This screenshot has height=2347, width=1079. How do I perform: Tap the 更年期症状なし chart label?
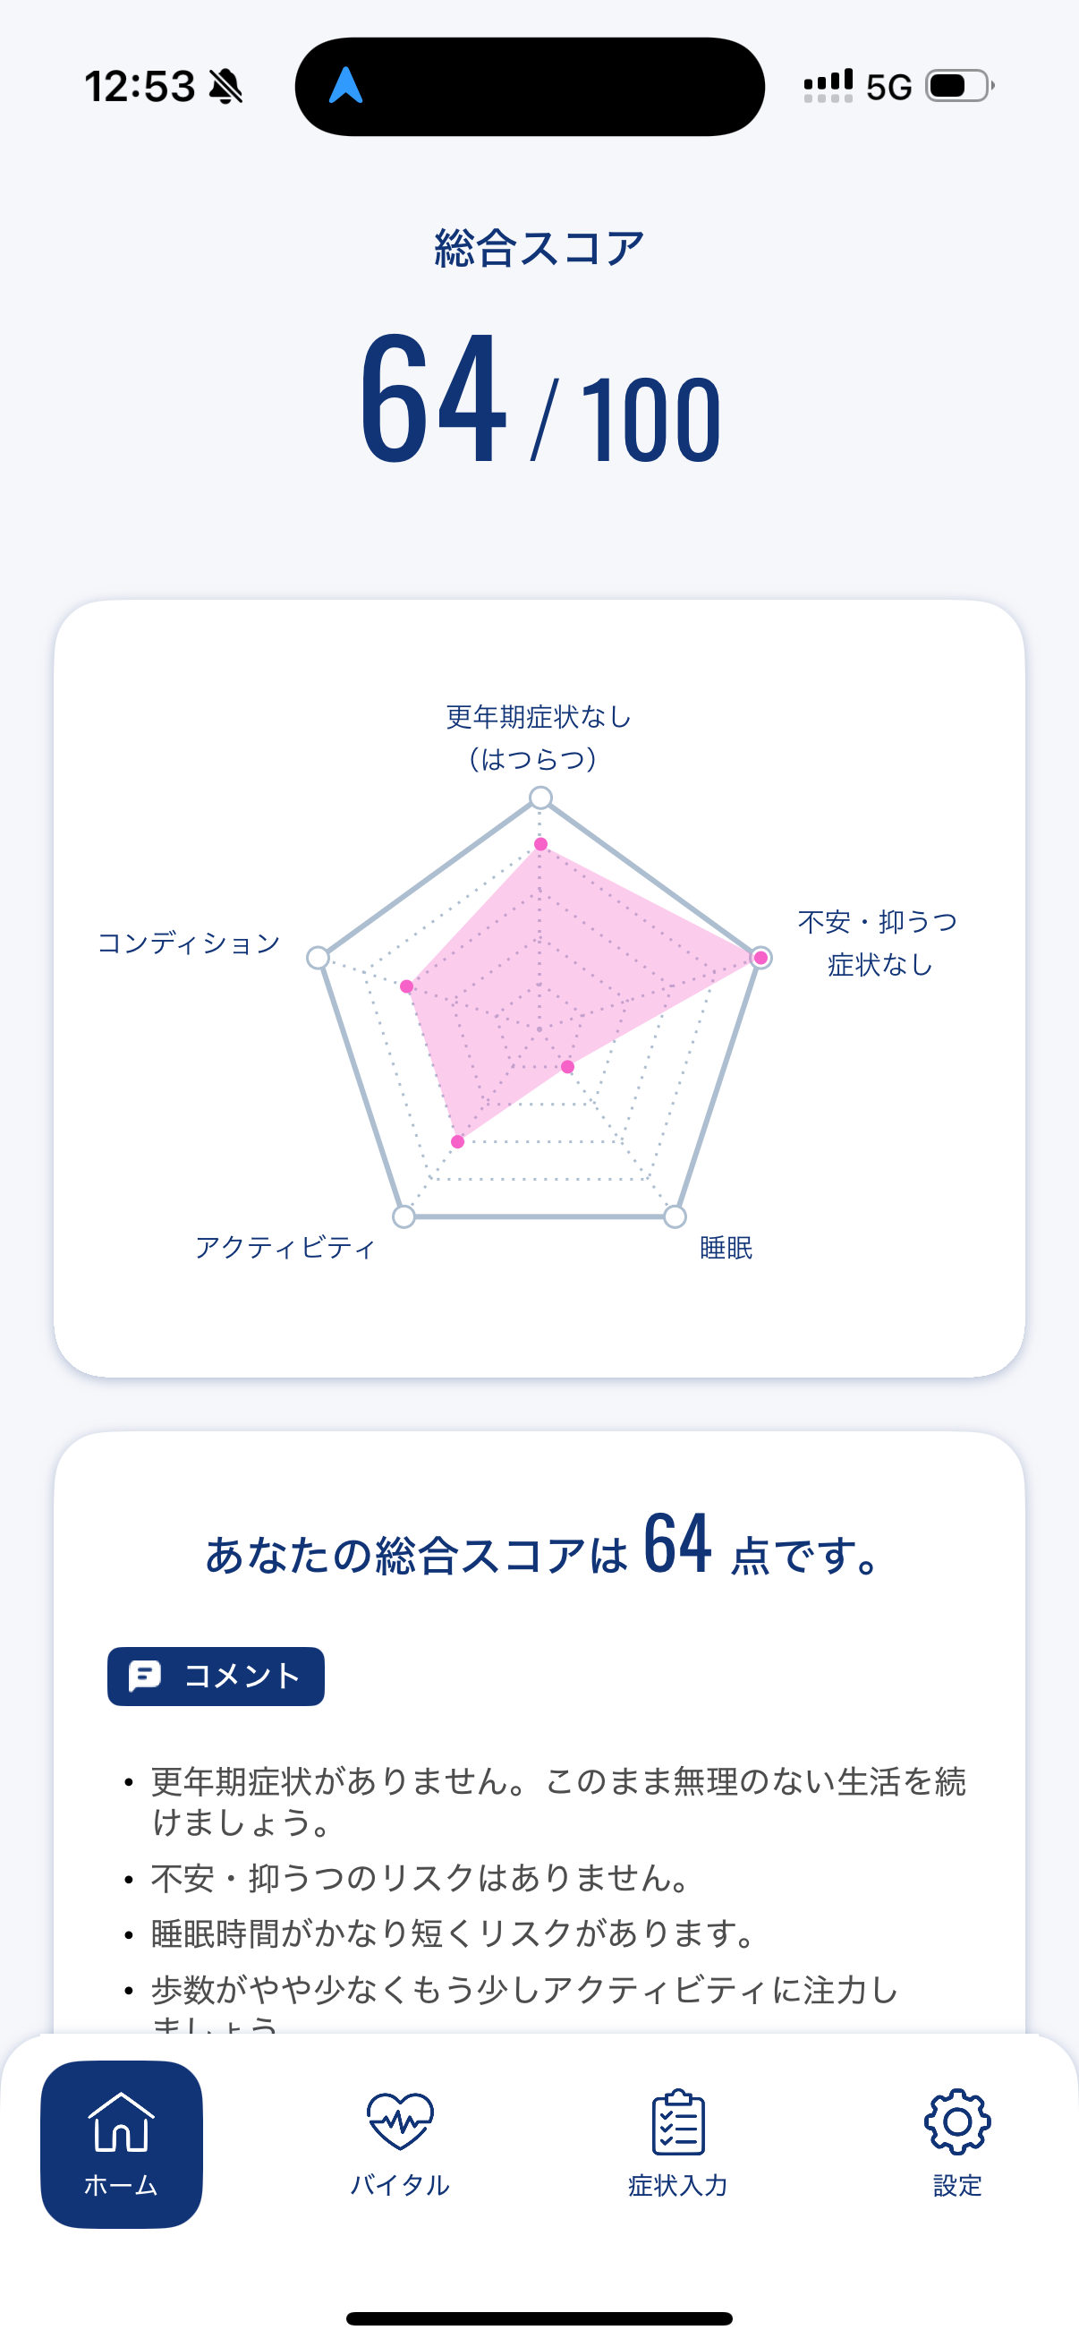(539, 737)
